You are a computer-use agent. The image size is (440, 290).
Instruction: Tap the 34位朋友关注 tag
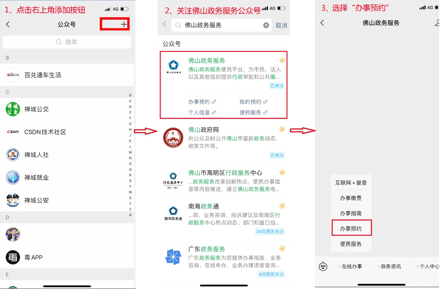click(x=270, y=232)
